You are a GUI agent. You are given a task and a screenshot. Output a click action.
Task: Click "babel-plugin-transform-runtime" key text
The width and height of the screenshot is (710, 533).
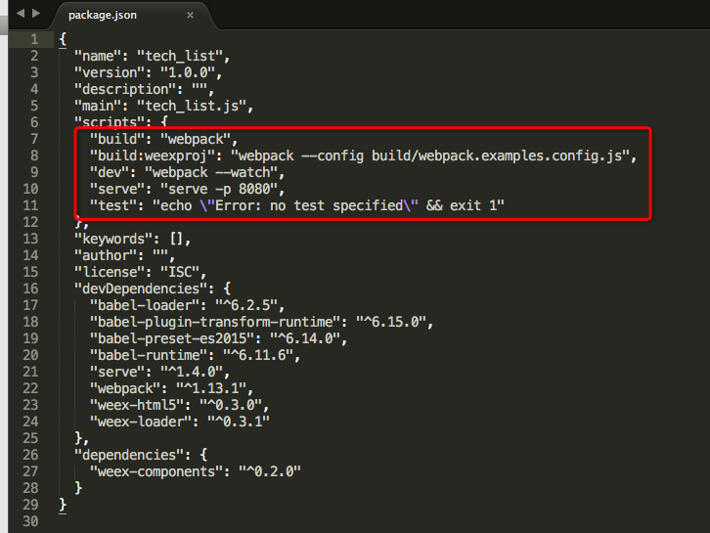coord(215,322)
